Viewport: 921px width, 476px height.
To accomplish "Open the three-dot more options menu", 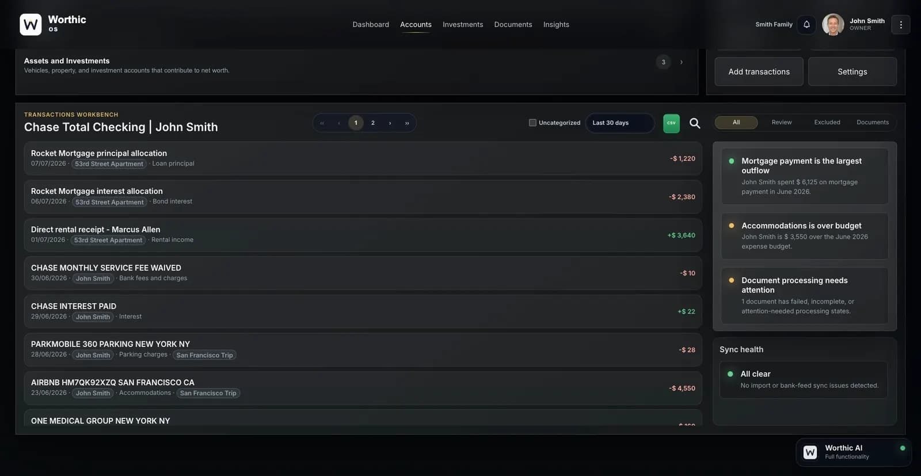I will pyautogui.click(x=900, y=24).
